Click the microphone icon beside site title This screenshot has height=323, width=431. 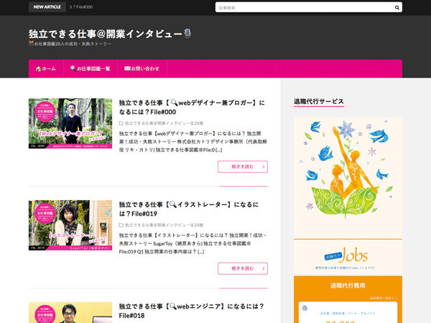pyautogui.click(x=187, y=34)
